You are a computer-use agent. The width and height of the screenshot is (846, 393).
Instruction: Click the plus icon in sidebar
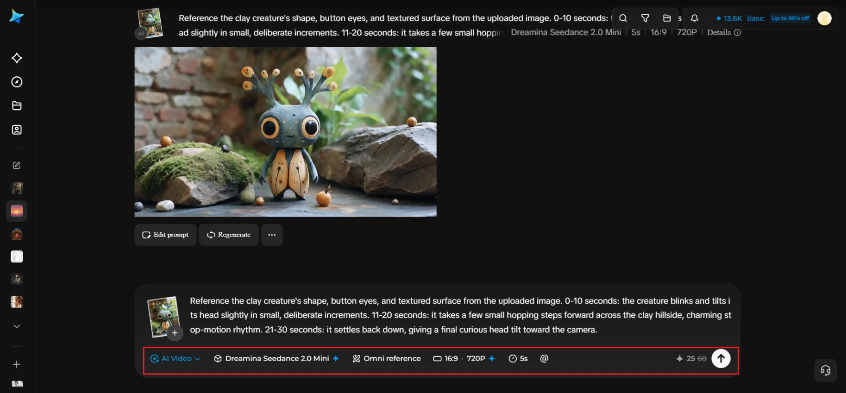coord(17,364)
